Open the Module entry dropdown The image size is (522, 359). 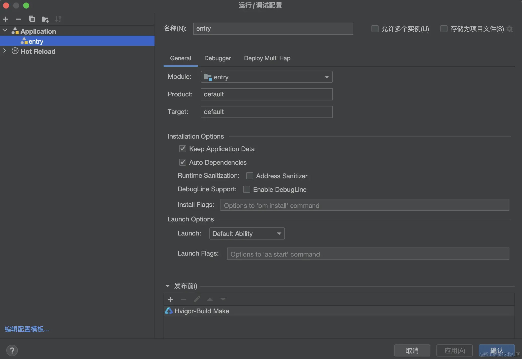tap(267, 77)
